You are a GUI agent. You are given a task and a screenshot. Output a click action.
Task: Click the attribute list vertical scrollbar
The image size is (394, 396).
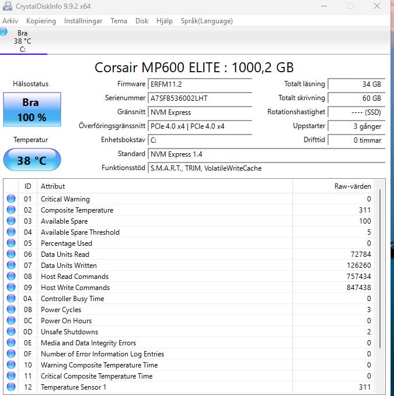pos(380,268)
